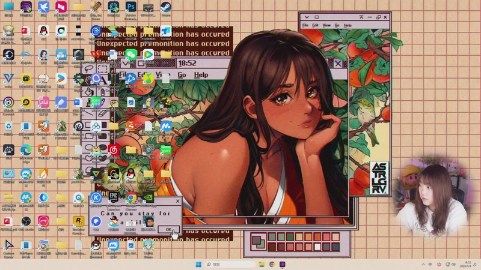Open the Epic Games Launcher shortcut
Viewport: 481px width, 270px height.
[x=113, y=197]
